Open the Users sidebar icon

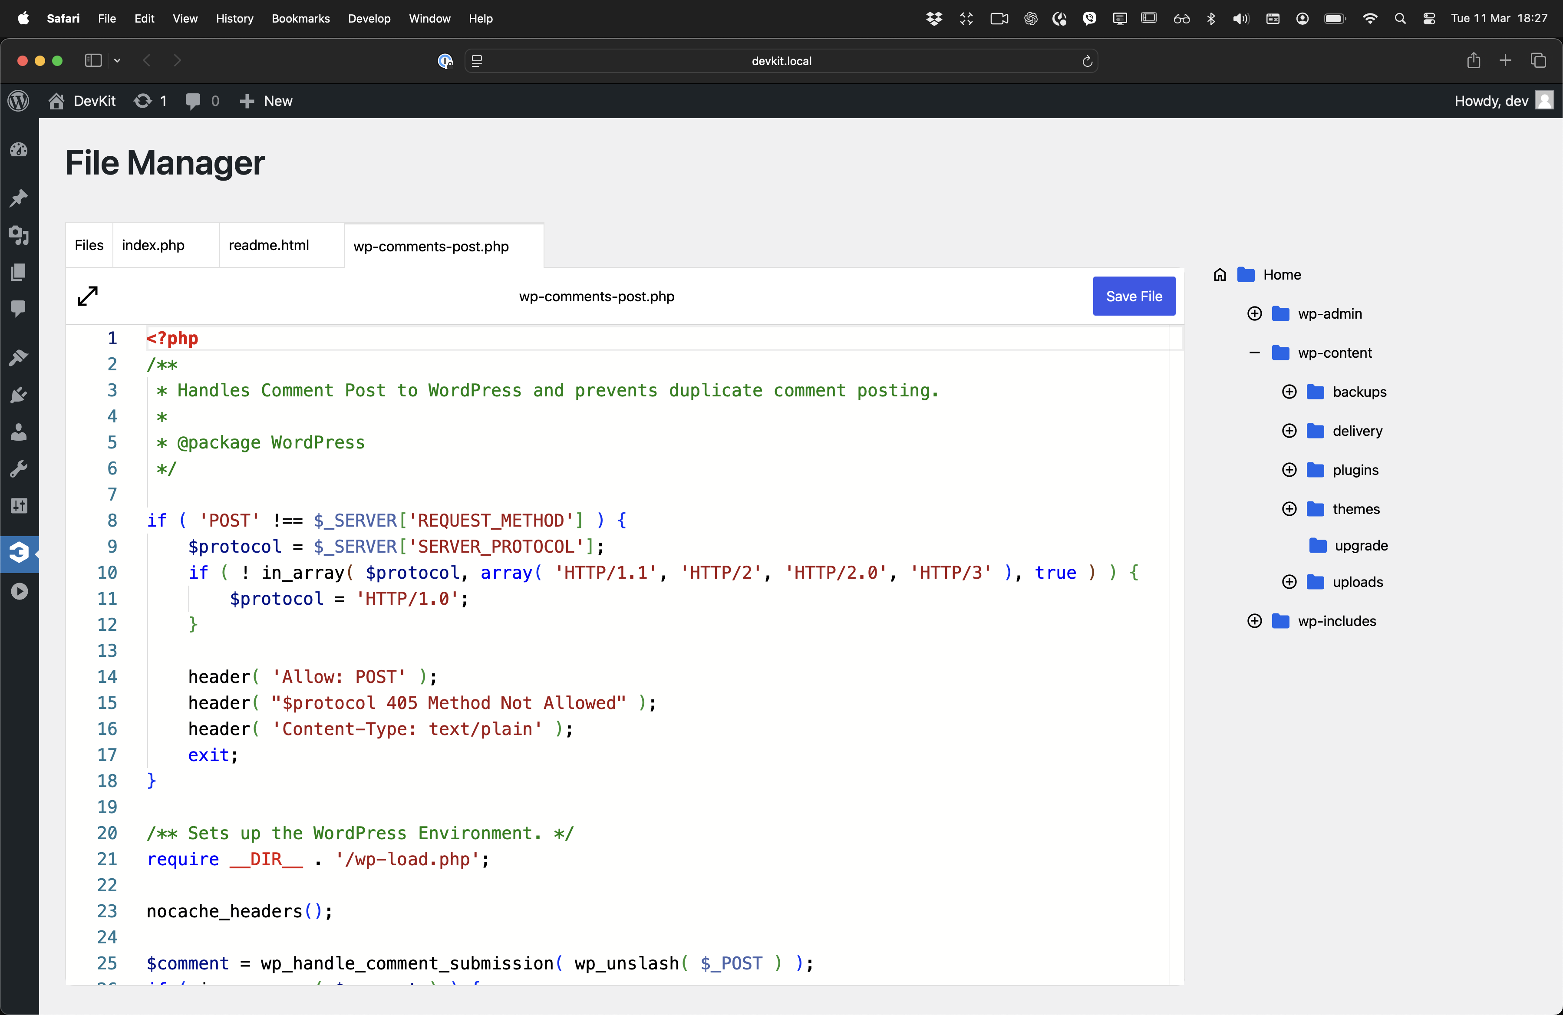[18, 432]
